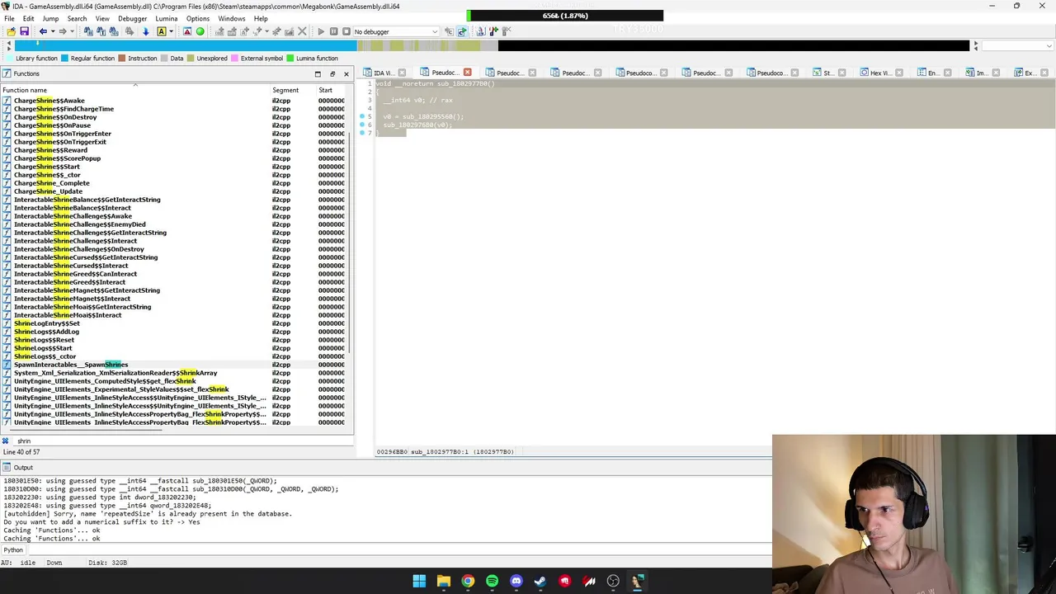Open the Windows Start menu
This screenshot has height=594, width=1056.
point(419,581)
